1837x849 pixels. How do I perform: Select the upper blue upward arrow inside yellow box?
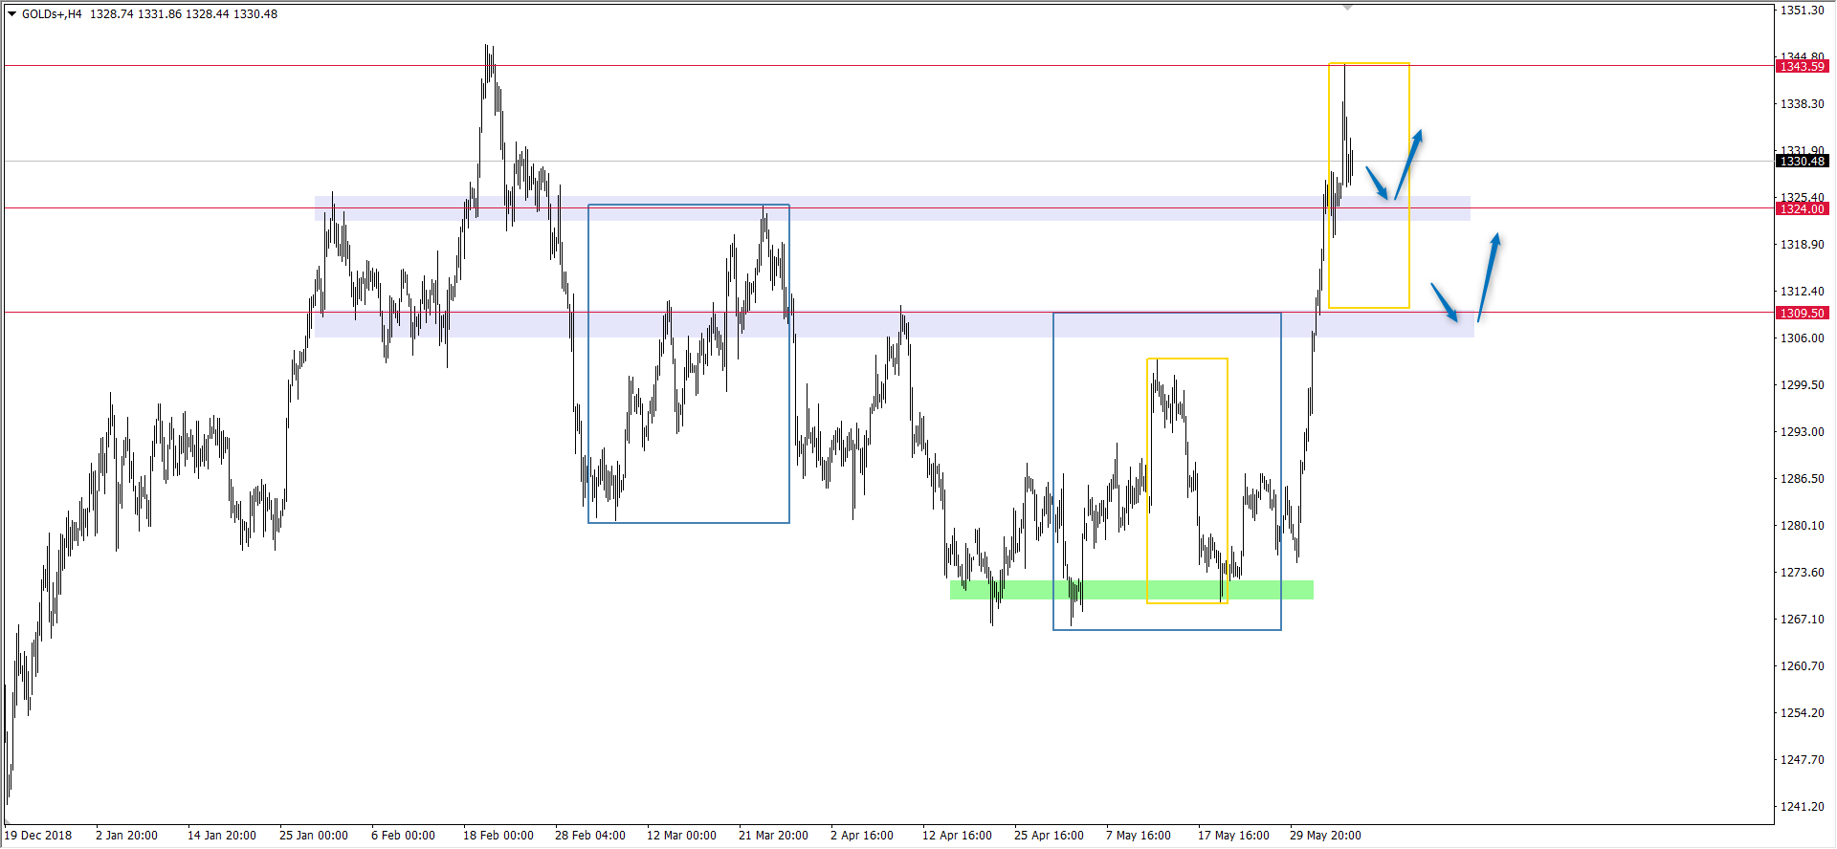tap(1408, 163)
